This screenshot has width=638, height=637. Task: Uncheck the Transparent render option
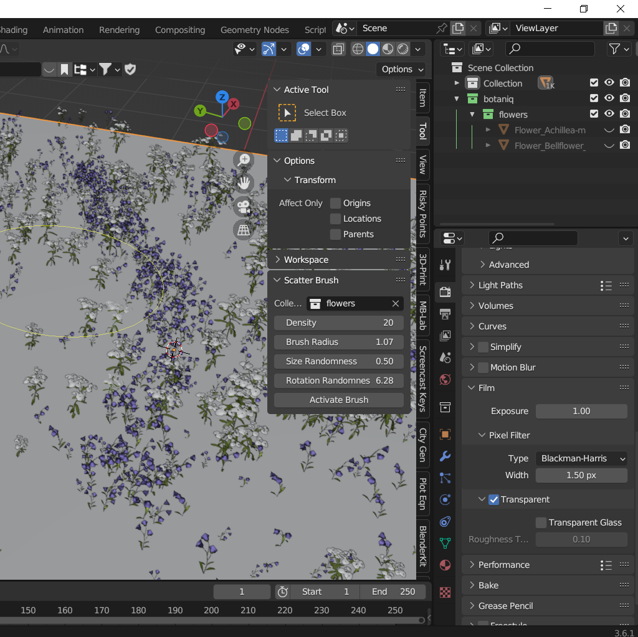[x=492, y=499]
